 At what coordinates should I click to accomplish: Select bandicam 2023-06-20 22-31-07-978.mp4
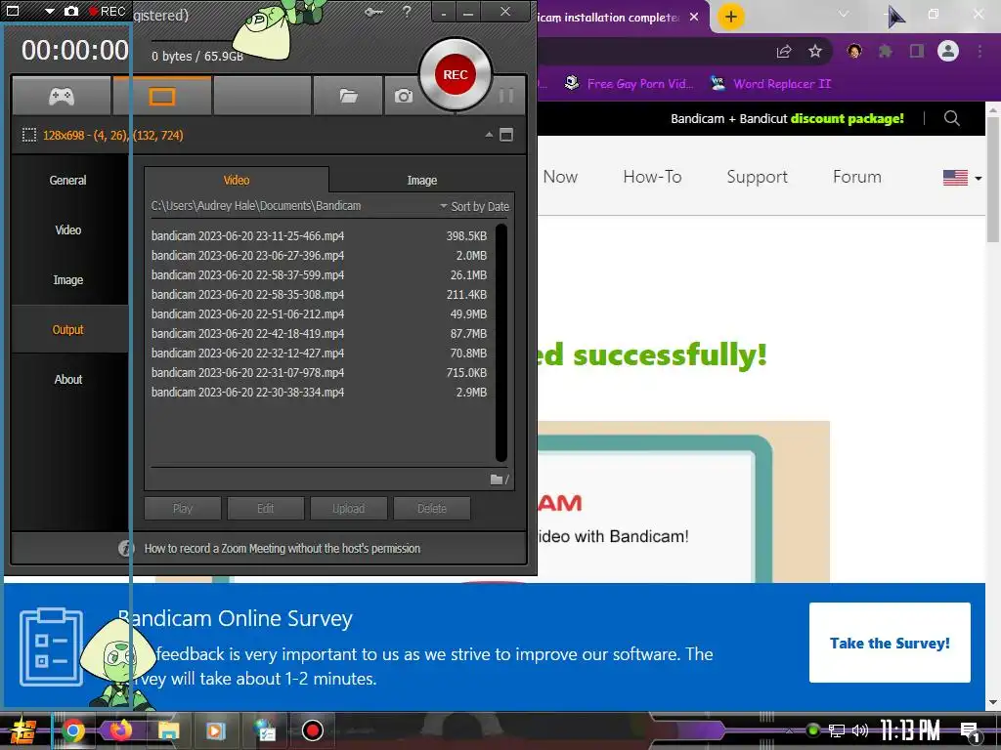pos(320,372)
